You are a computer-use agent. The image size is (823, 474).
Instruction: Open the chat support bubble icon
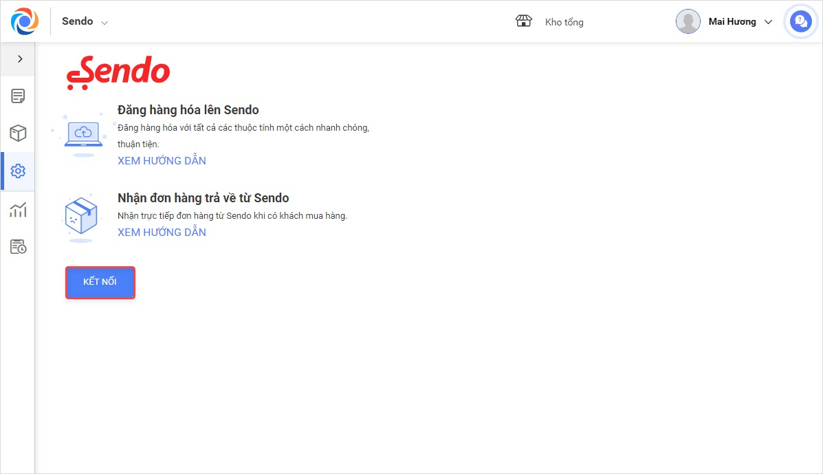click(800, 21)
